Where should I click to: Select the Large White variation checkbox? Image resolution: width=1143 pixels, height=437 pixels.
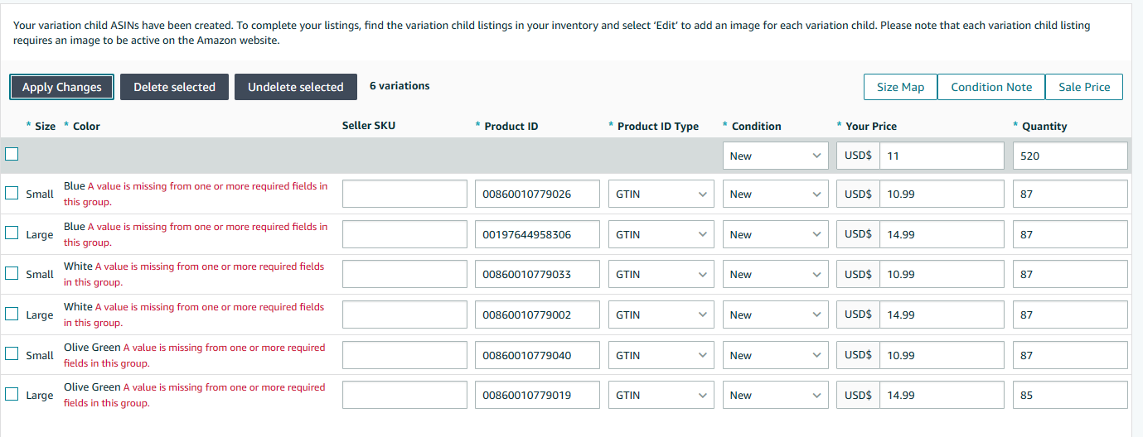pos(12,313)
